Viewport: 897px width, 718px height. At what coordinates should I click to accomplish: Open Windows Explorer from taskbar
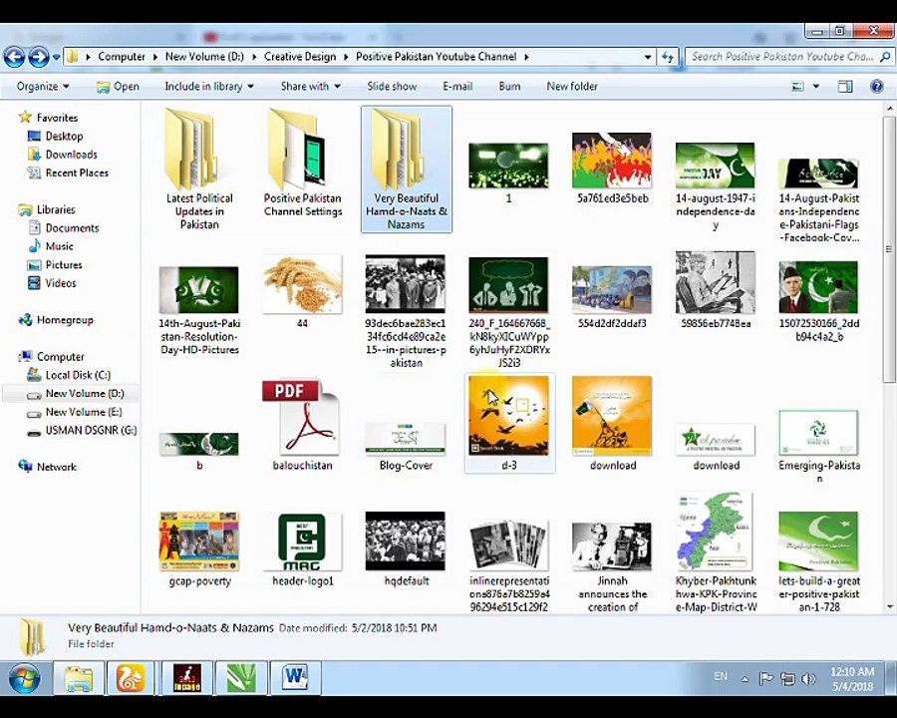pos(79,678)
